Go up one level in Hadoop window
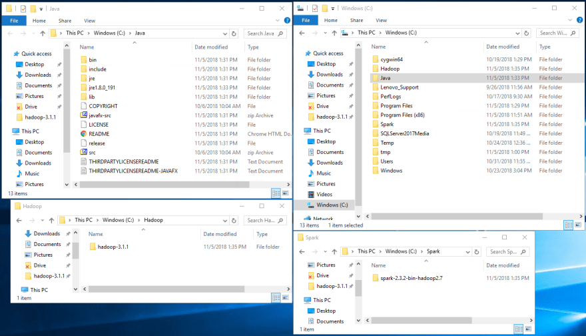Screen dimensions: 586x336 tap(51, 221)
